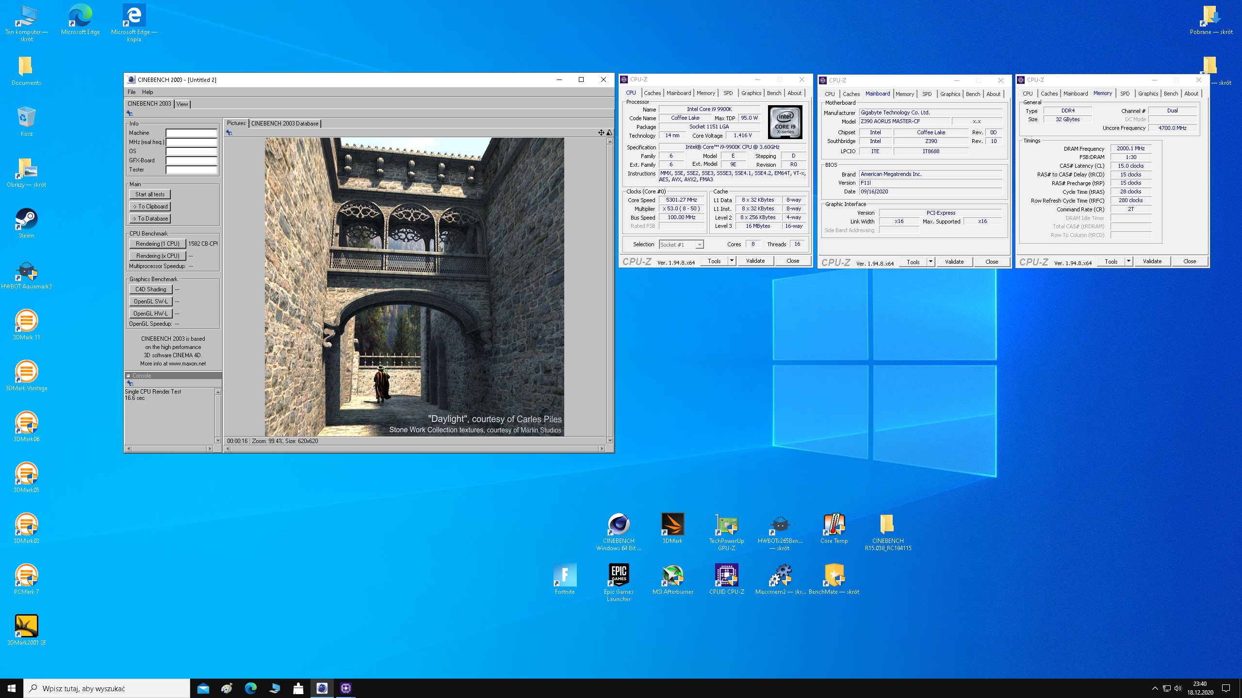Click console scrollbar down arrow
Screen dimensions: 1242x698
218,440
